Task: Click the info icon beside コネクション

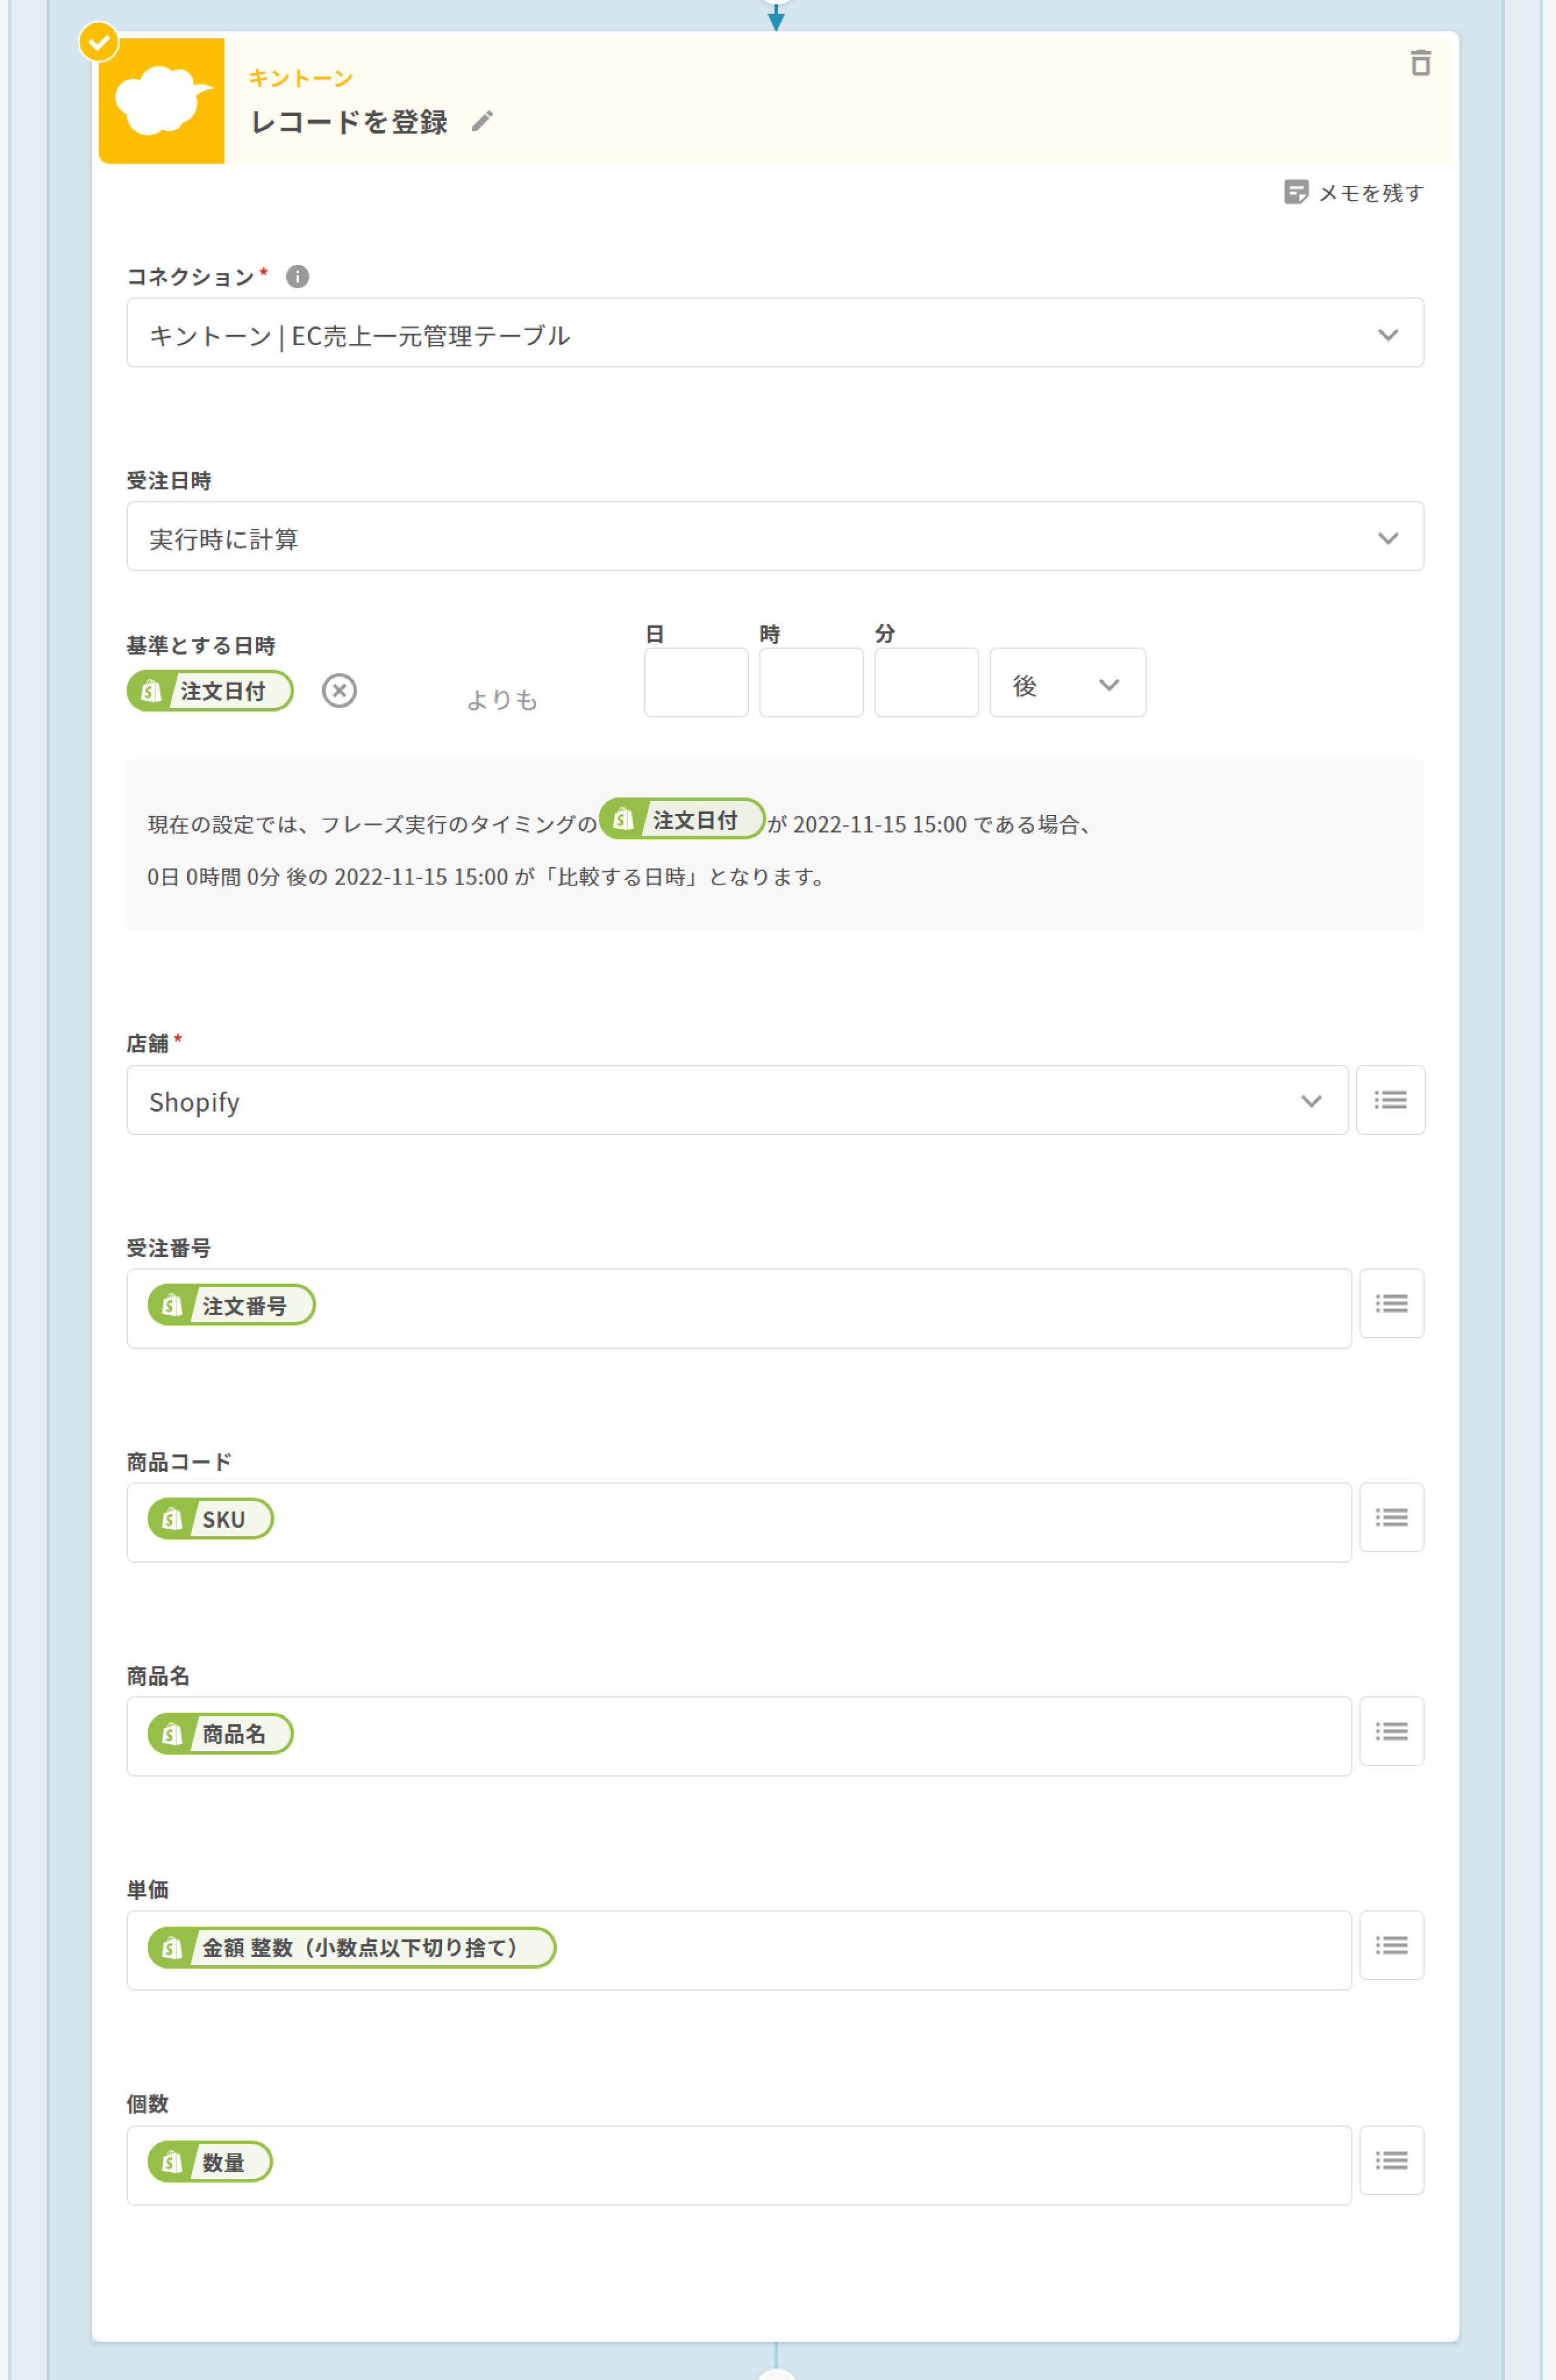Action: coord(297,277)
